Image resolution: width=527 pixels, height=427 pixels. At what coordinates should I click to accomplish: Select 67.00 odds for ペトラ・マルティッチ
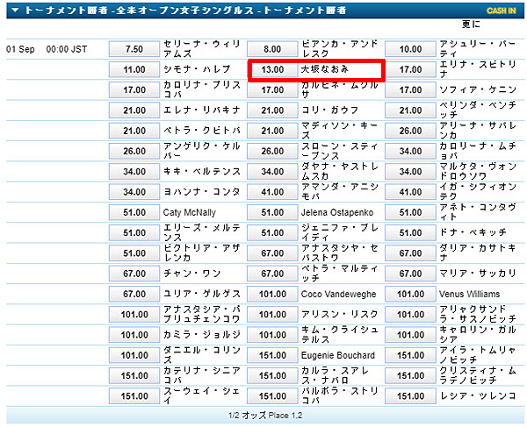point(272,274)
